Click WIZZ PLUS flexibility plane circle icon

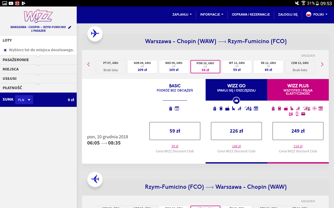314,108
